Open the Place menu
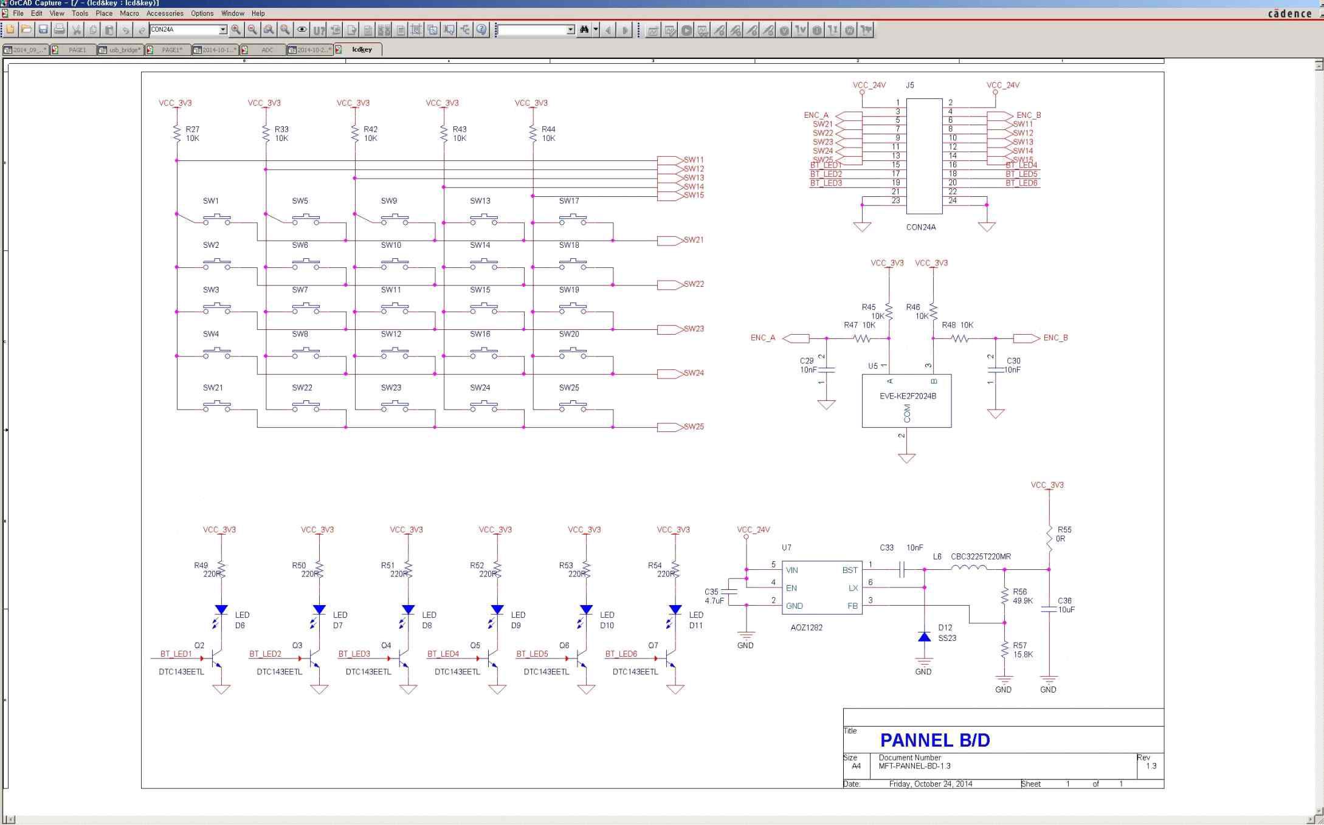 coord(104,13)
